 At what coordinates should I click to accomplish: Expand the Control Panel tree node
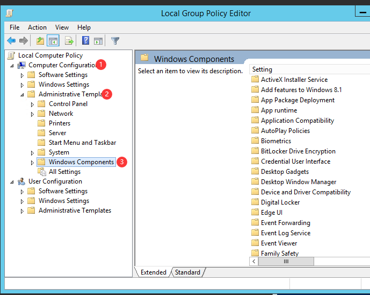(32, 104)
